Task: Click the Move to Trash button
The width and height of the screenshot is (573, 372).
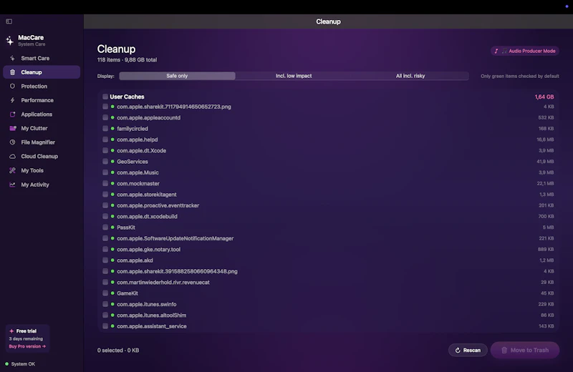Action: (525, 350)
